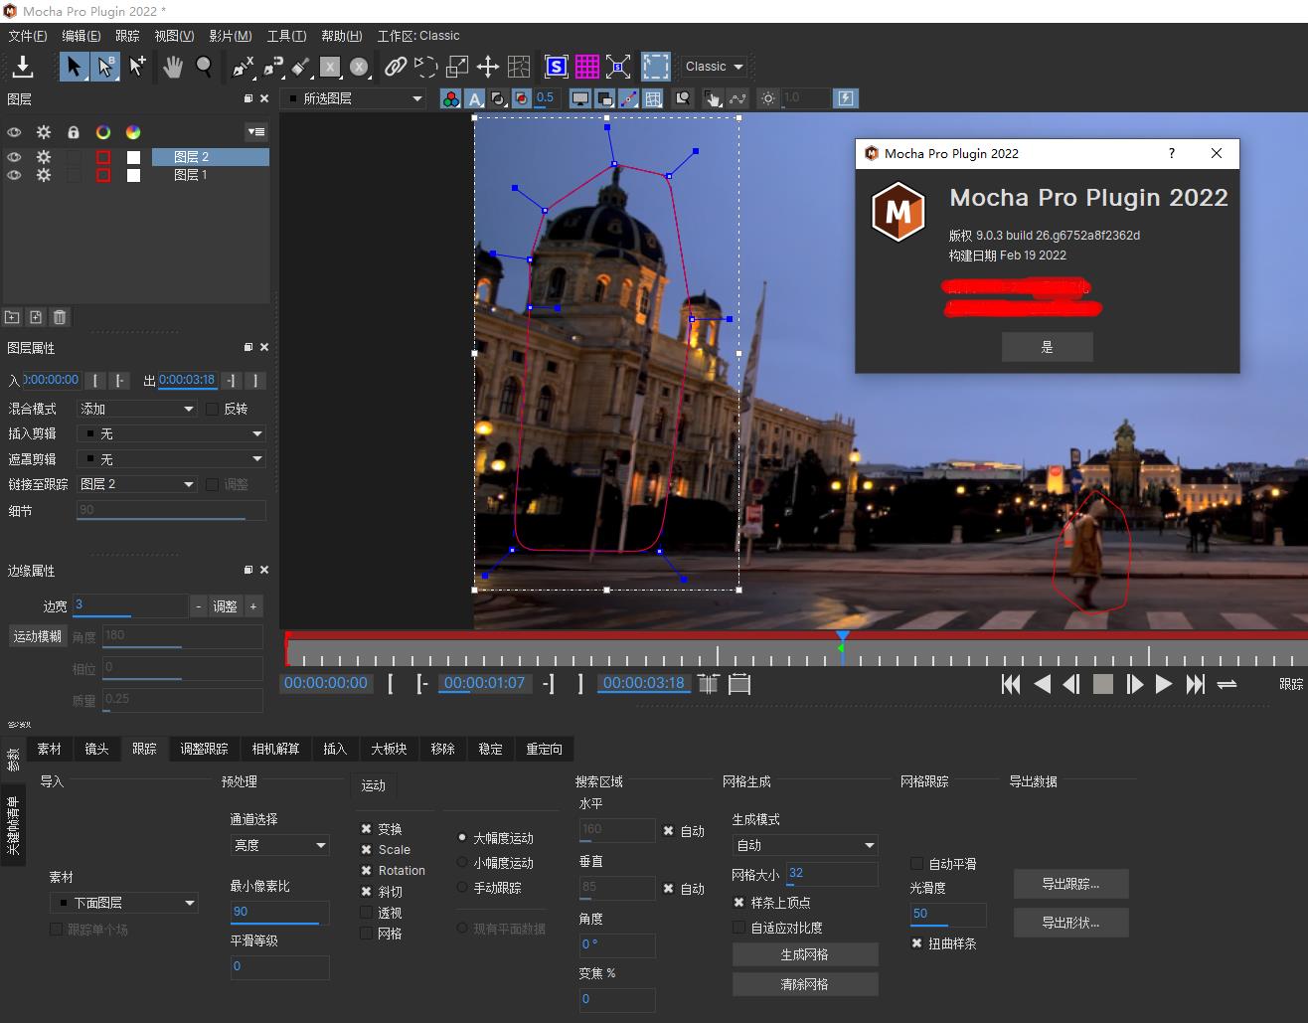Play forward using the timeline play button
Image resolution: width=1308 pixels, height=1023 pixels.
click(1164, 684)
